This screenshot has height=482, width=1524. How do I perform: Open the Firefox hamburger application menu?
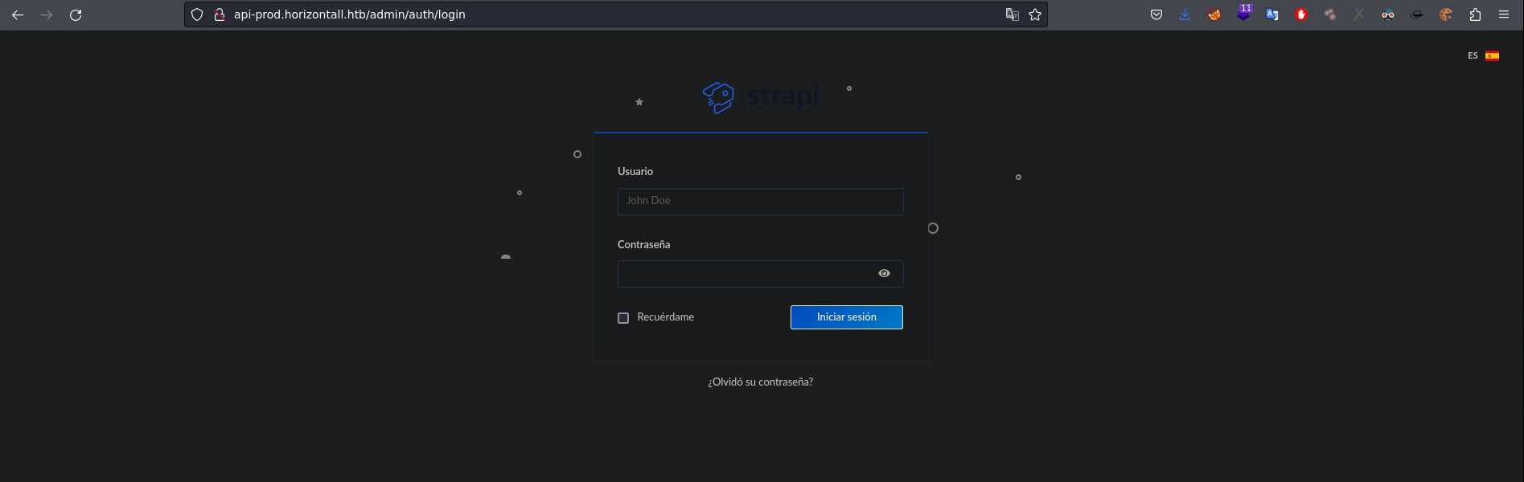pyautogui.click(x=1504, y=14)
